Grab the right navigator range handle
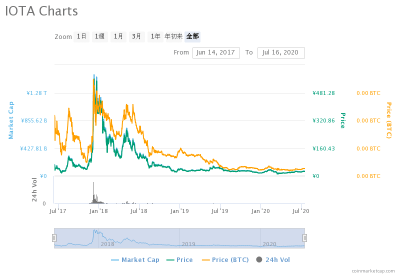Image resolution: width=400 pixels, height=275 pixels. pyautogui.click(x=304, y=238)
